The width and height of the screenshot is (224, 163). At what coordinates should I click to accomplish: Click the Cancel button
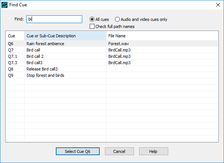click(119, 151)
